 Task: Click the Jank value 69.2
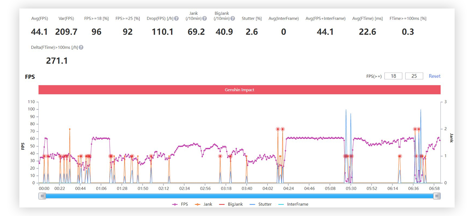196,32
